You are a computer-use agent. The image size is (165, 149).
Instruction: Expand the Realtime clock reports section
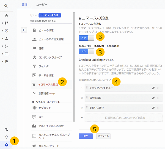[6, 31]
